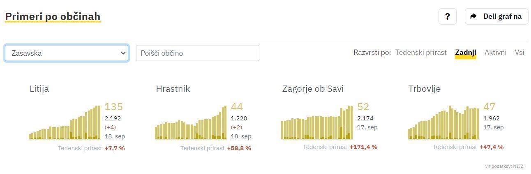Click the Poišči občino search field

(197, 53)
